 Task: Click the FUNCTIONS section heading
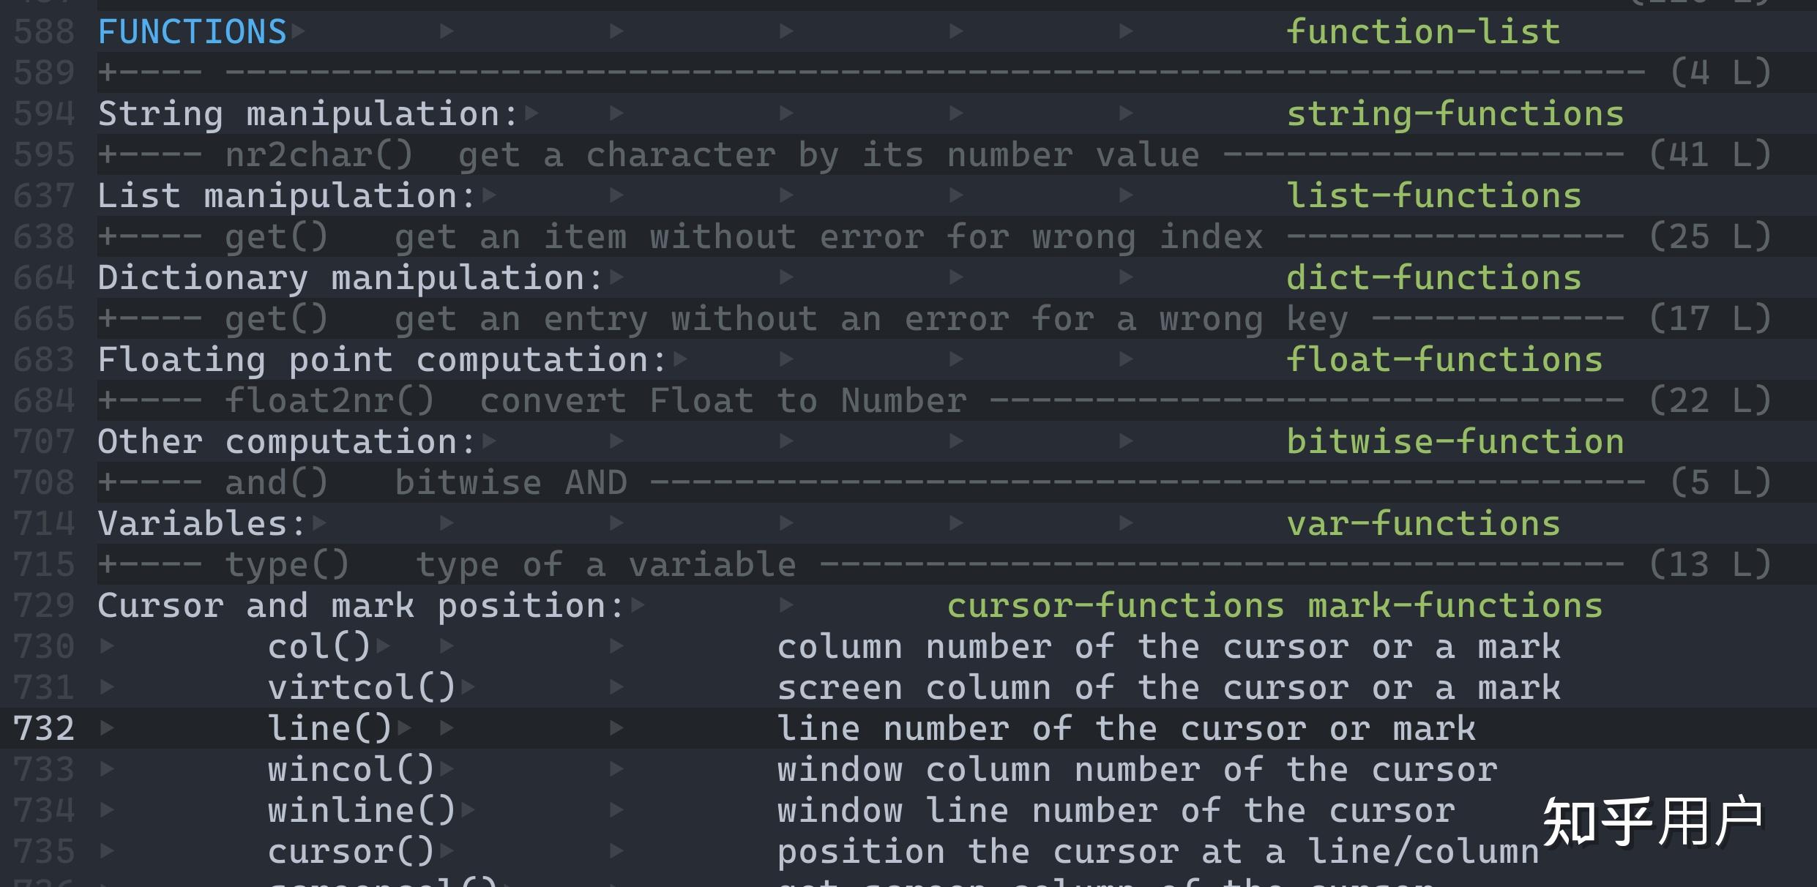click(x=192, y=32)
